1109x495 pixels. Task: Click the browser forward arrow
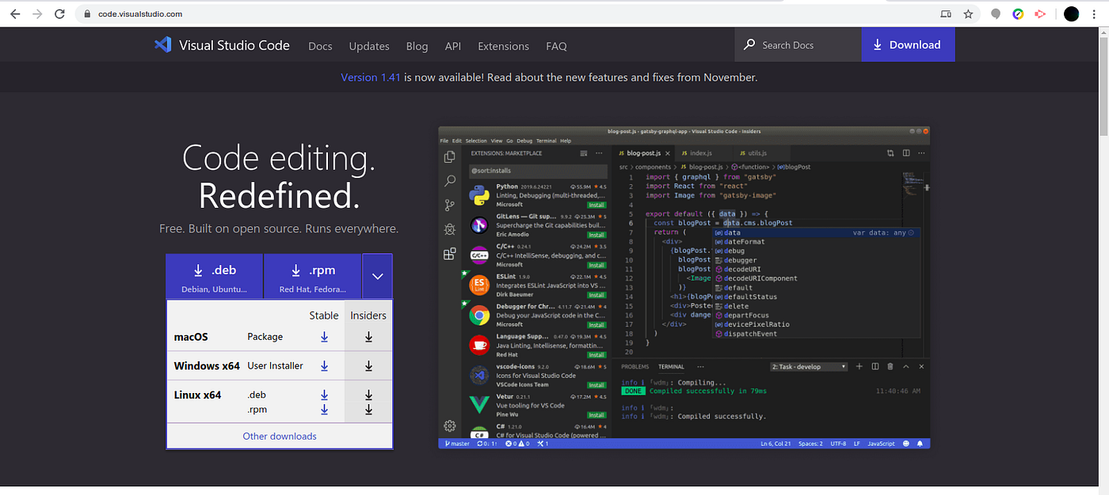37,14
